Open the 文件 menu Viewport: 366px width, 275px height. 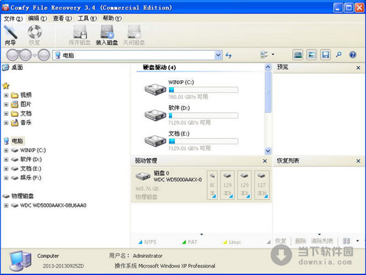(13, 18)
